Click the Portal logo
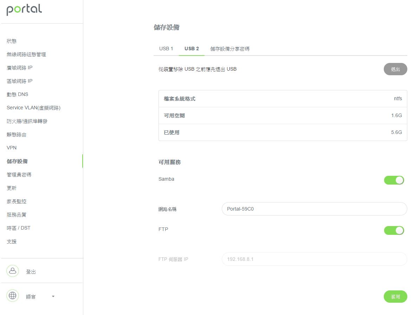 pos(24,9)
